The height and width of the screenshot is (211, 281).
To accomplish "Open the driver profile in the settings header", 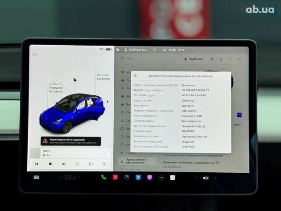I will tap(194, 59).
